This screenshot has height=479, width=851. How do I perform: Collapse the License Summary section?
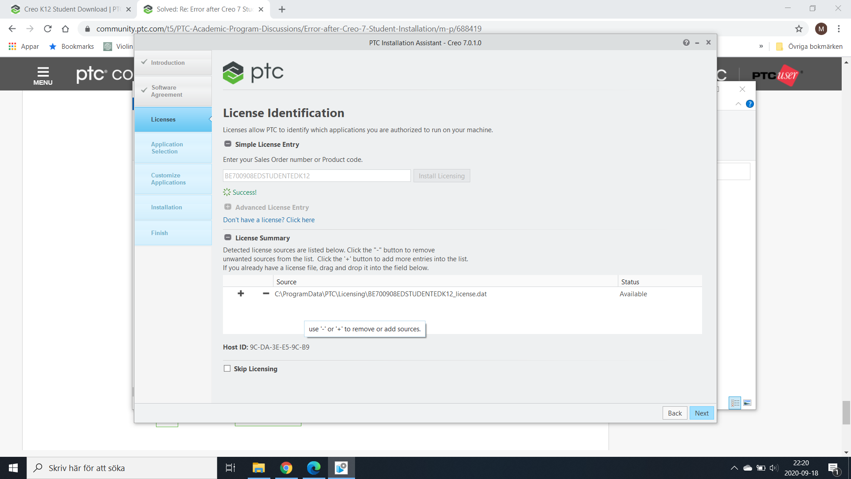coord(227,237)
